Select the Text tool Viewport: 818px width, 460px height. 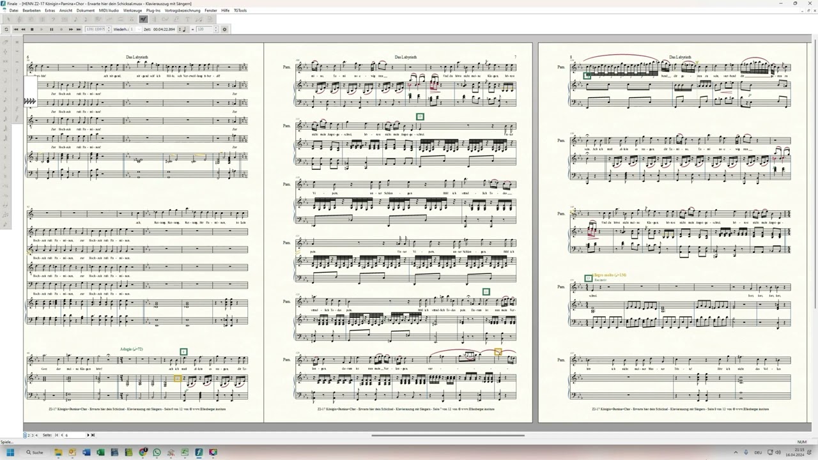(187, 19)
